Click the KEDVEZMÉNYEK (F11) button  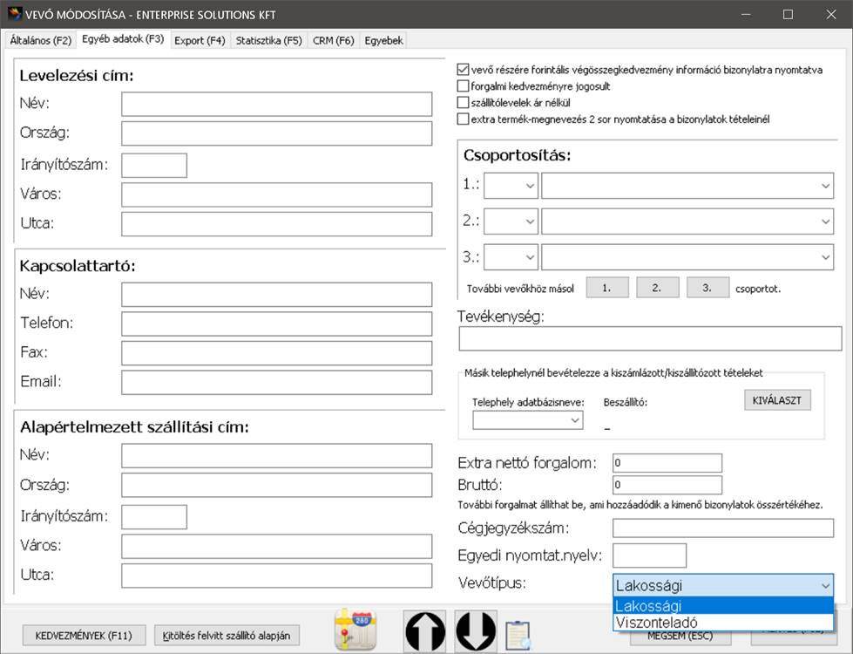84,636
